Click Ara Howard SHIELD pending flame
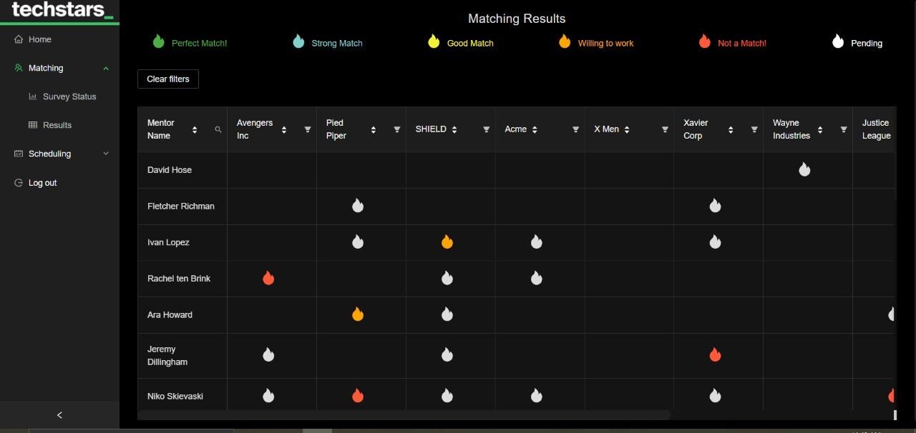 [447, 314]
